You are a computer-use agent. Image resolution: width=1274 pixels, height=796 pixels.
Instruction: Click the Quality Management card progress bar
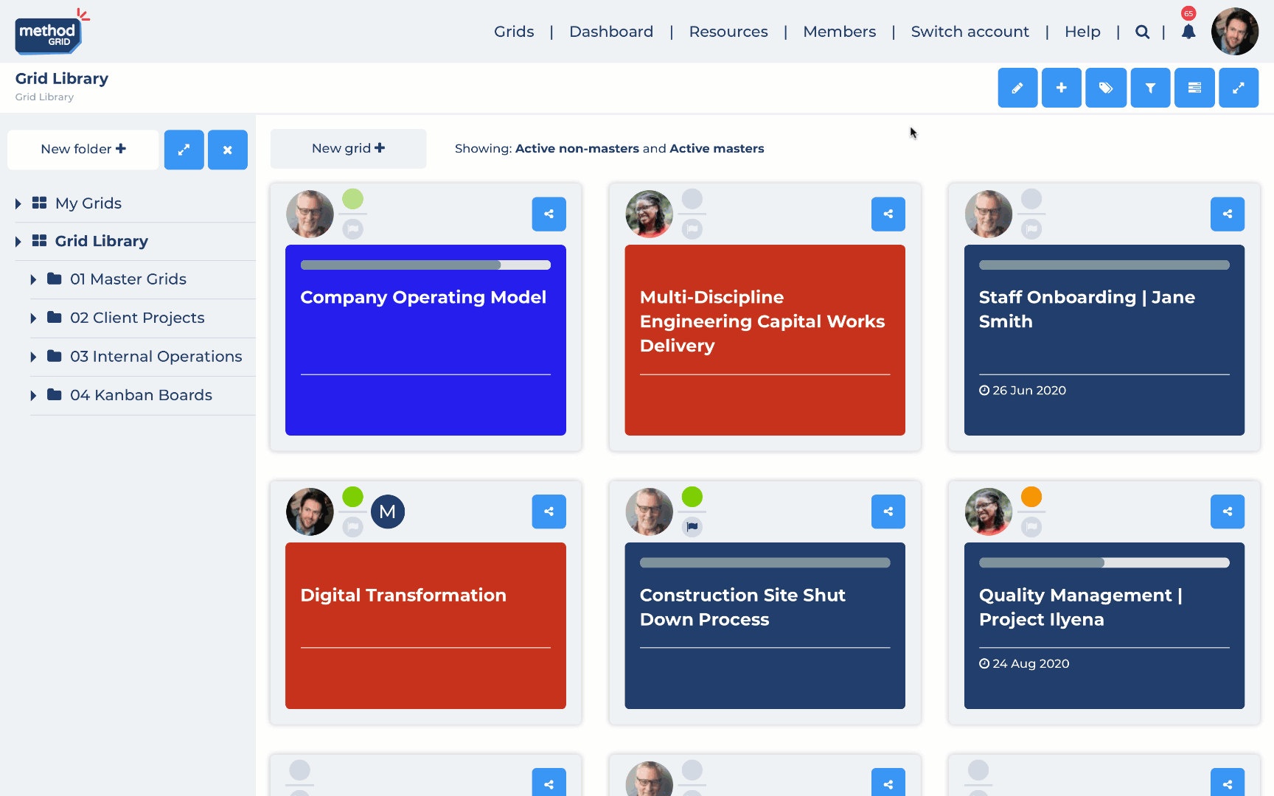pyautogui.click(x=1104, y=563)
